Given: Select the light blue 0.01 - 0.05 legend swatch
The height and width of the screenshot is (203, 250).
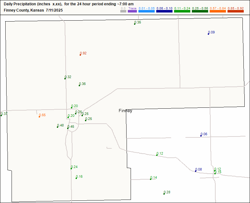Looking at the screenshot, I should (x=147, y=11).
